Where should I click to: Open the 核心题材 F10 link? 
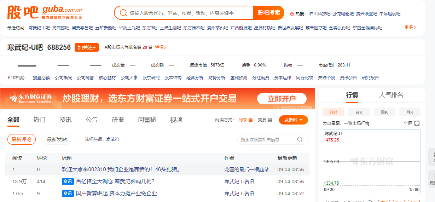[x=107, y=77]
